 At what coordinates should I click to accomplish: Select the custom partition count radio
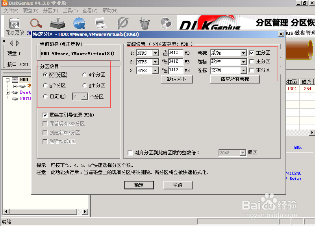coord(45,96)
